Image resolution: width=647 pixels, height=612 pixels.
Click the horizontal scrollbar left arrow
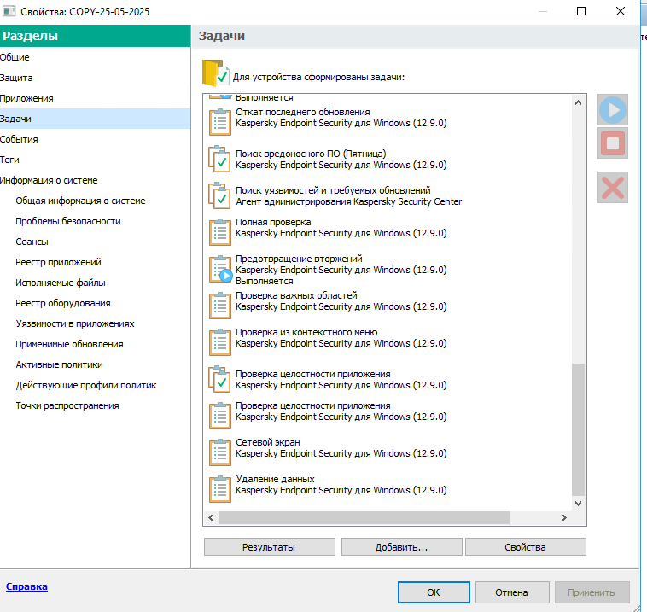[211, 517]
